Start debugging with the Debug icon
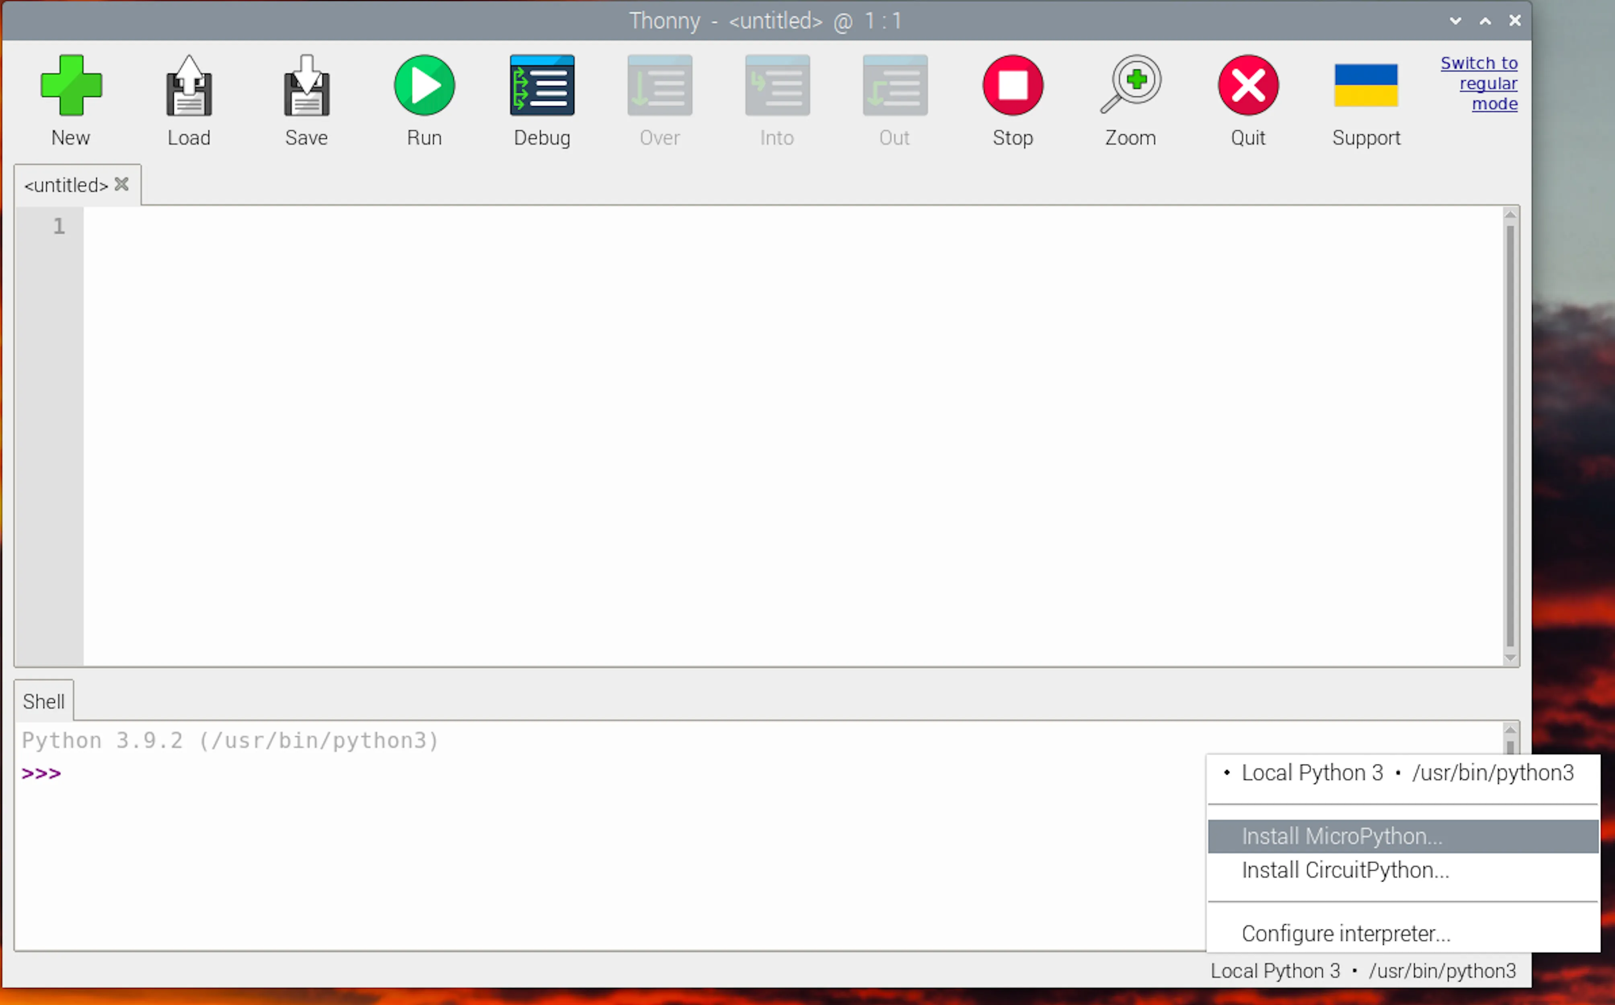1615x1005 pixels. tap(542, 86)
